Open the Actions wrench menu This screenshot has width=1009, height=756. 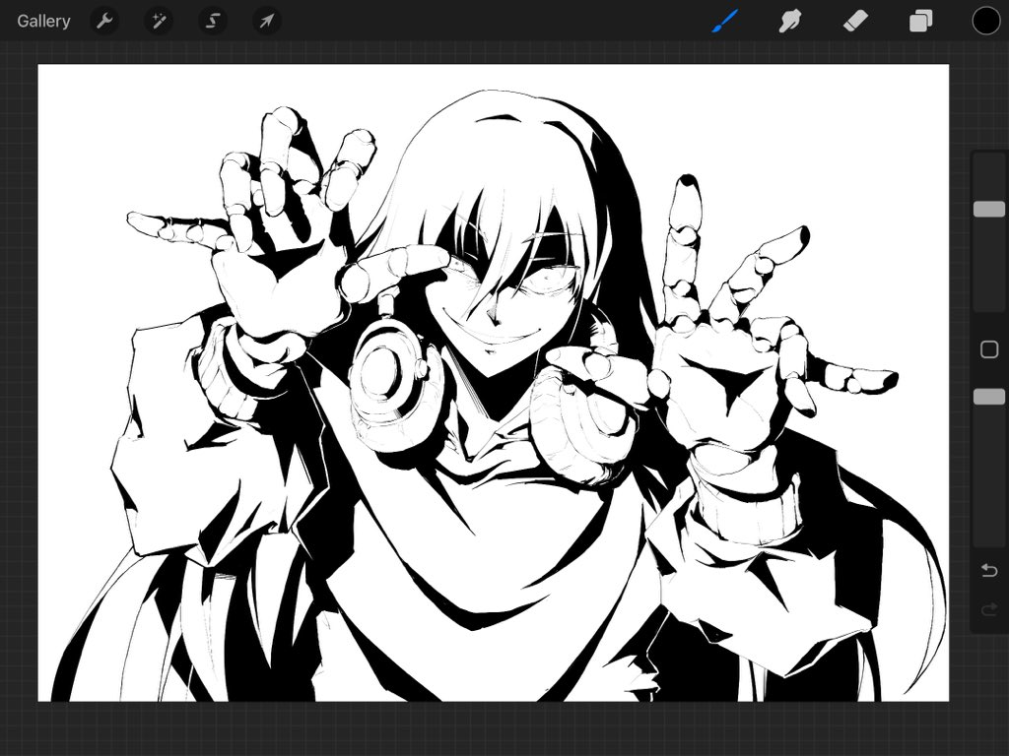point(104,22)
